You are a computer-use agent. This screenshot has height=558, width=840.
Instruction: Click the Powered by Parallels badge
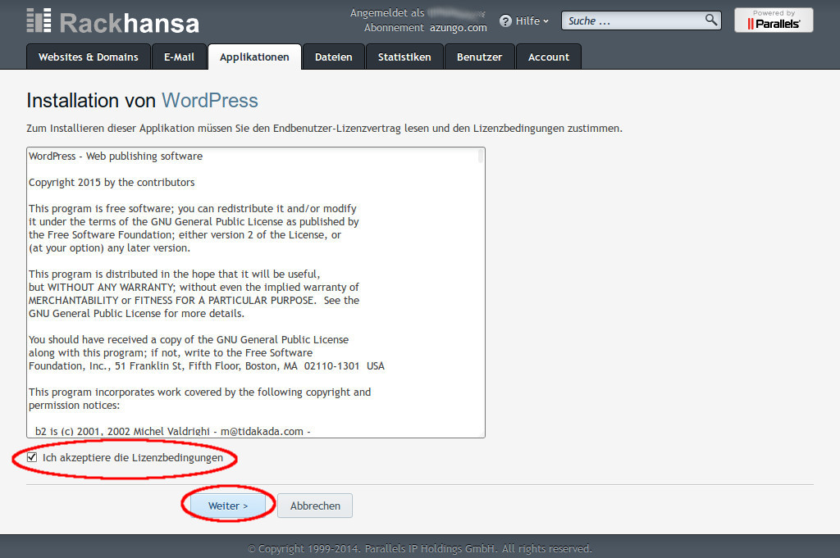point(774,20)
